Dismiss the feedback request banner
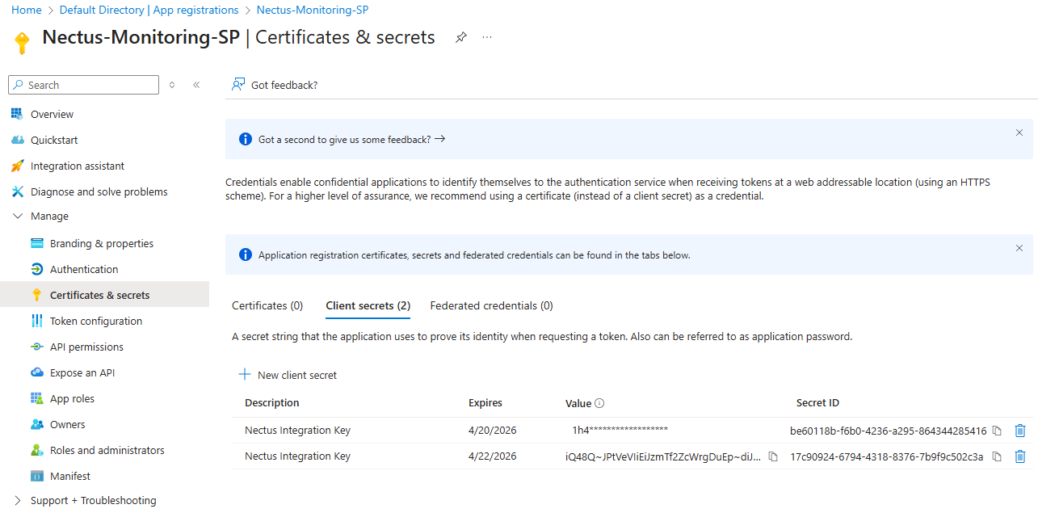The height and width of the screenshot is (513, 1038). click(1019, 132)
